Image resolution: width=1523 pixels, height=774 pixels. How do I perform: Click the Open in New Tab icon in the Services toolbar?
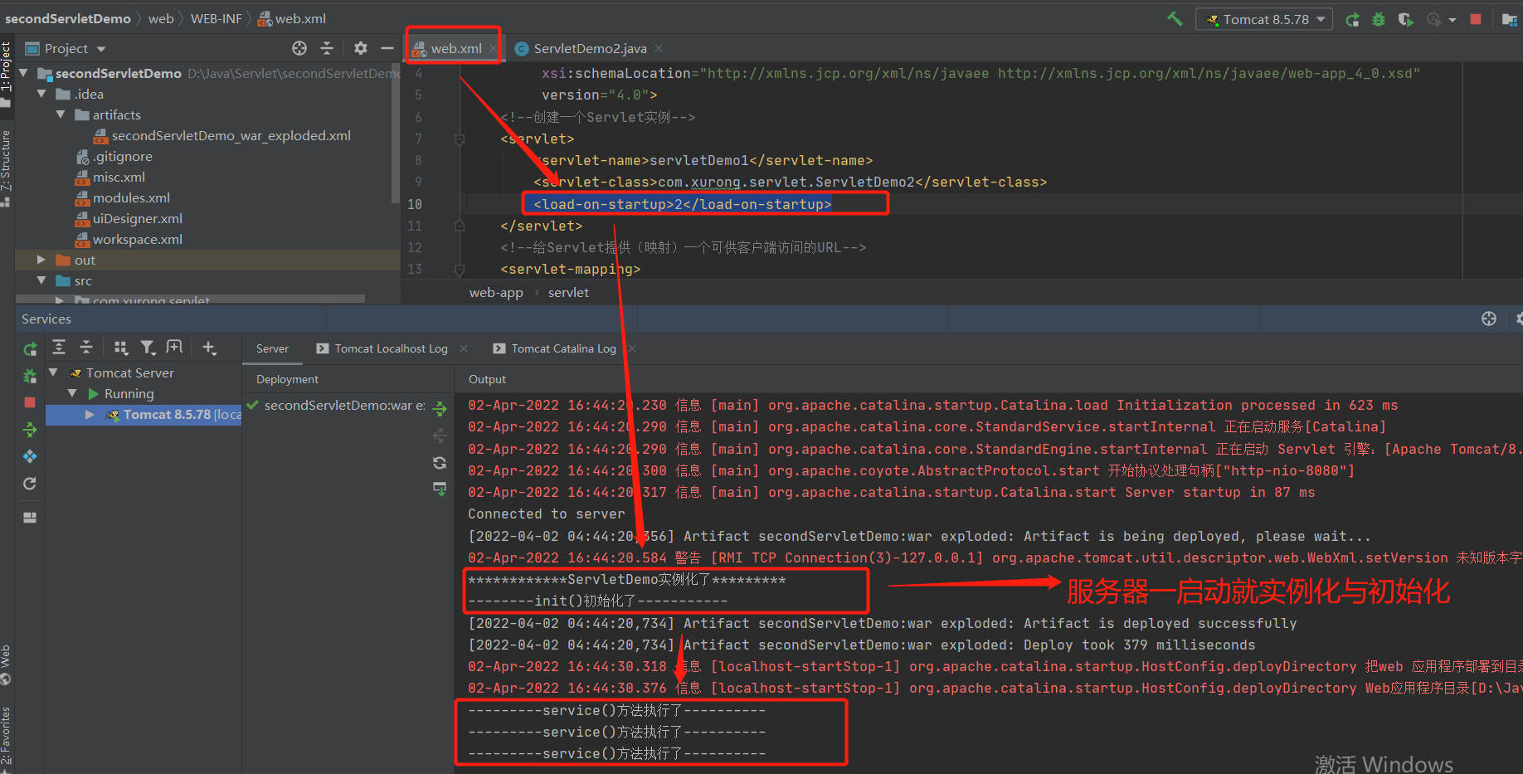click(x=174, y=348)
